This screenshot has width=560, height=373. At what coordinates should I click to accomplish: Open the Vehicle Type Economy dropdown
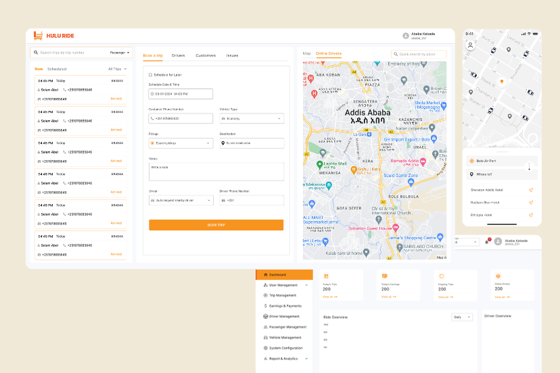(252, 118)
